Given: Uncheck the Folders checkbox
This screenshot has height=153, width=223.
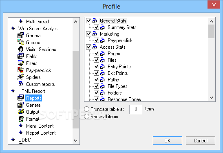Looking at the screenshot, I should (97, 93).
